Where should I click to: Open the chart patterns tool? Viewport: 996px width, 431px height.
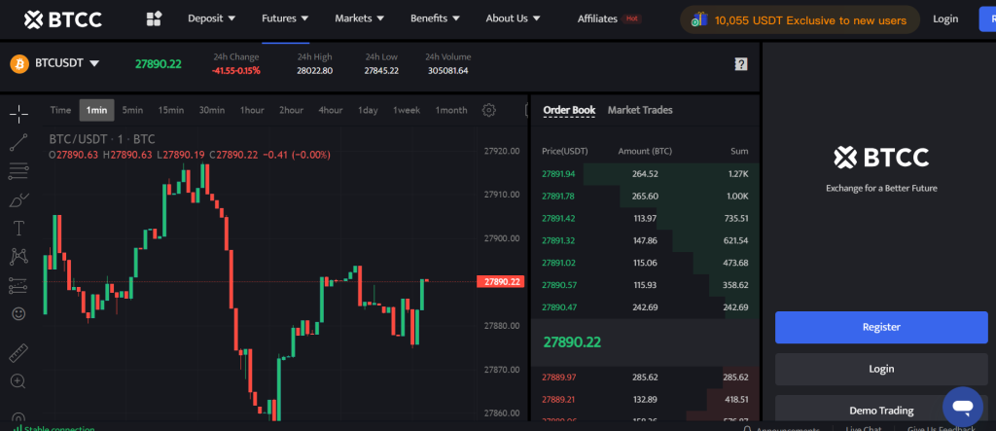[19, 256]
